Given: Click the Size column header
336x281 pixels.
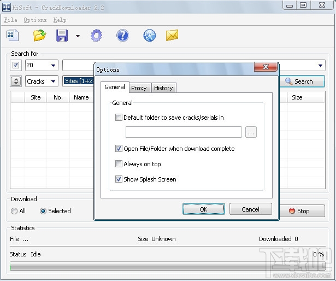Looking at the screenshot, I should (306, 97).
